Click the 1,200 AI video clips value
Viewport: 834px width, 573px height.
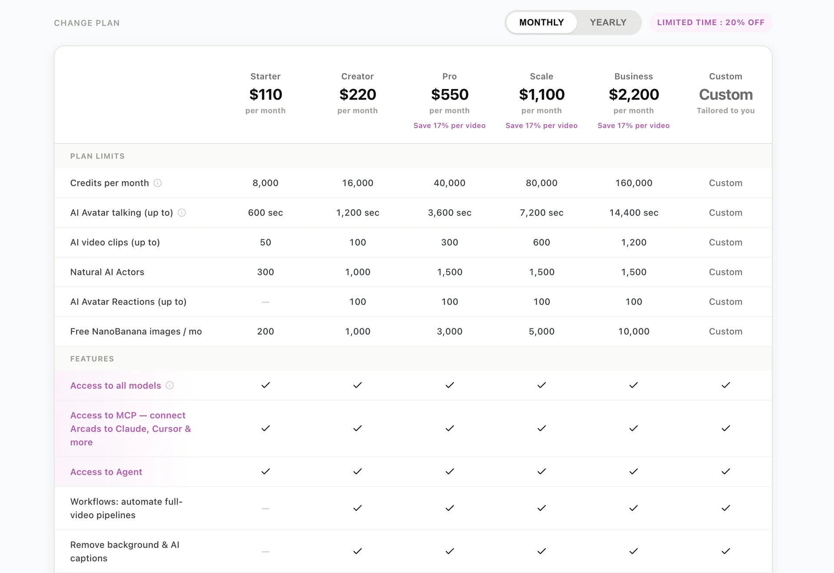(634, 242)
